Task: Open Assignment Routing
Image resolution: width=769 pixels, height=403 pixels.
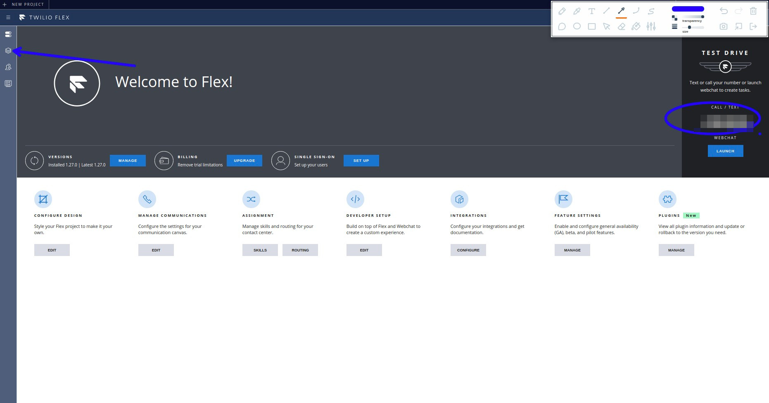Action: [300, 250]
